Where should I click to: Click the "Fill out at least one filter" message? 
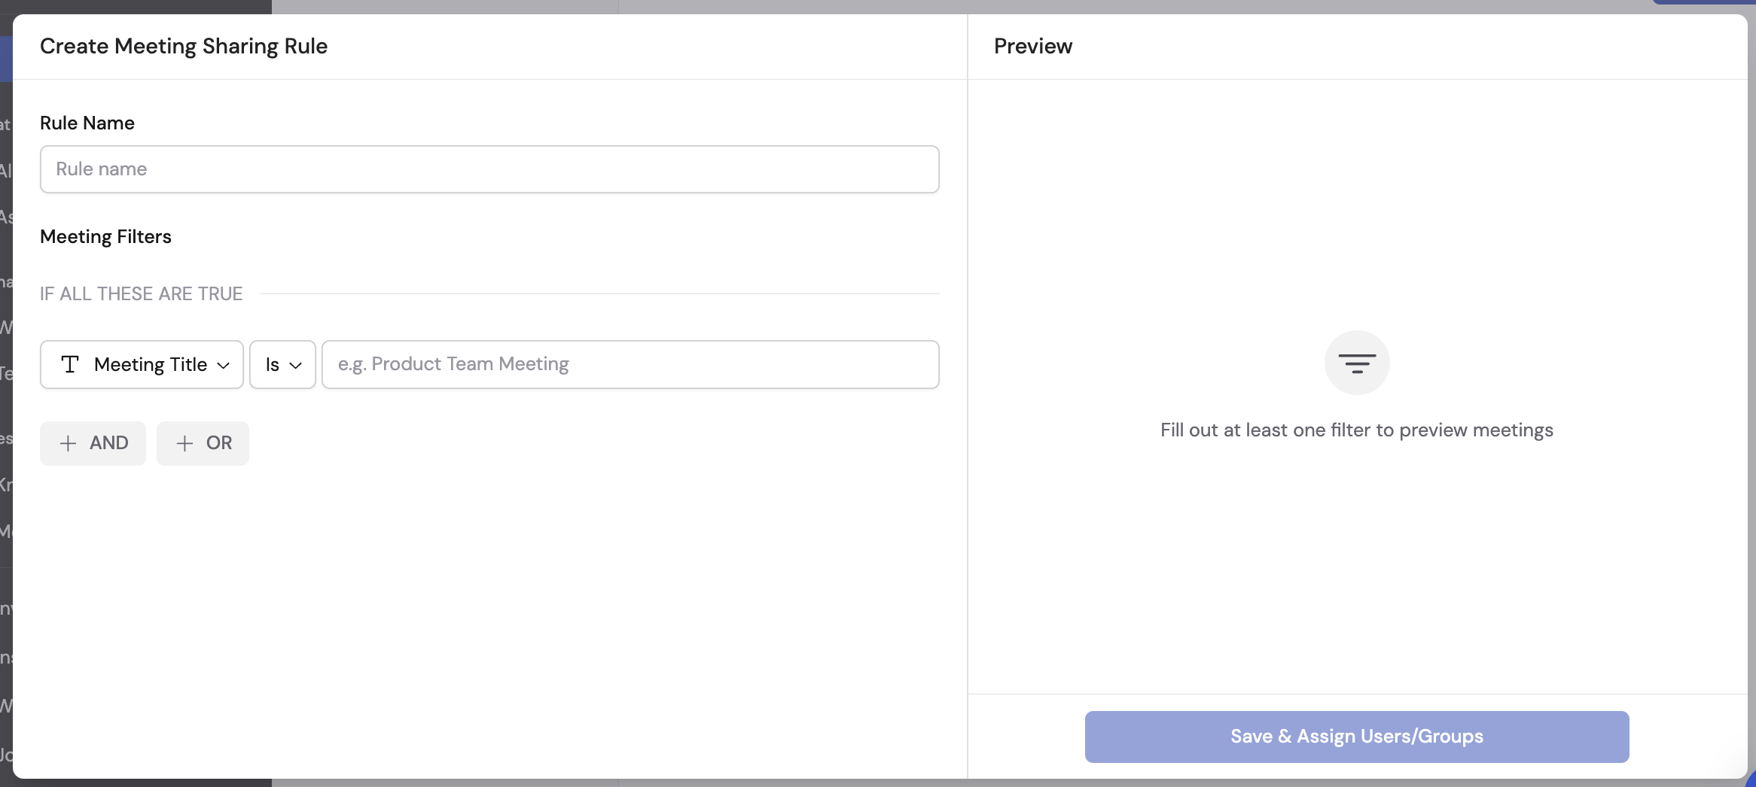tap(1356, 430)
